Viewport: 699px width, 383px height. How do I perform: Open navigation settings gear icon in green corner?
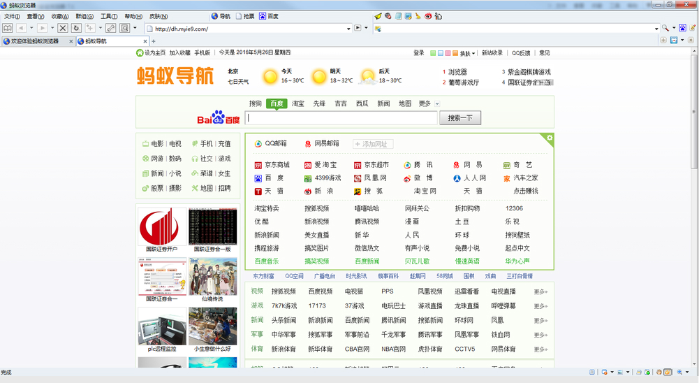(x=550, y=138)
